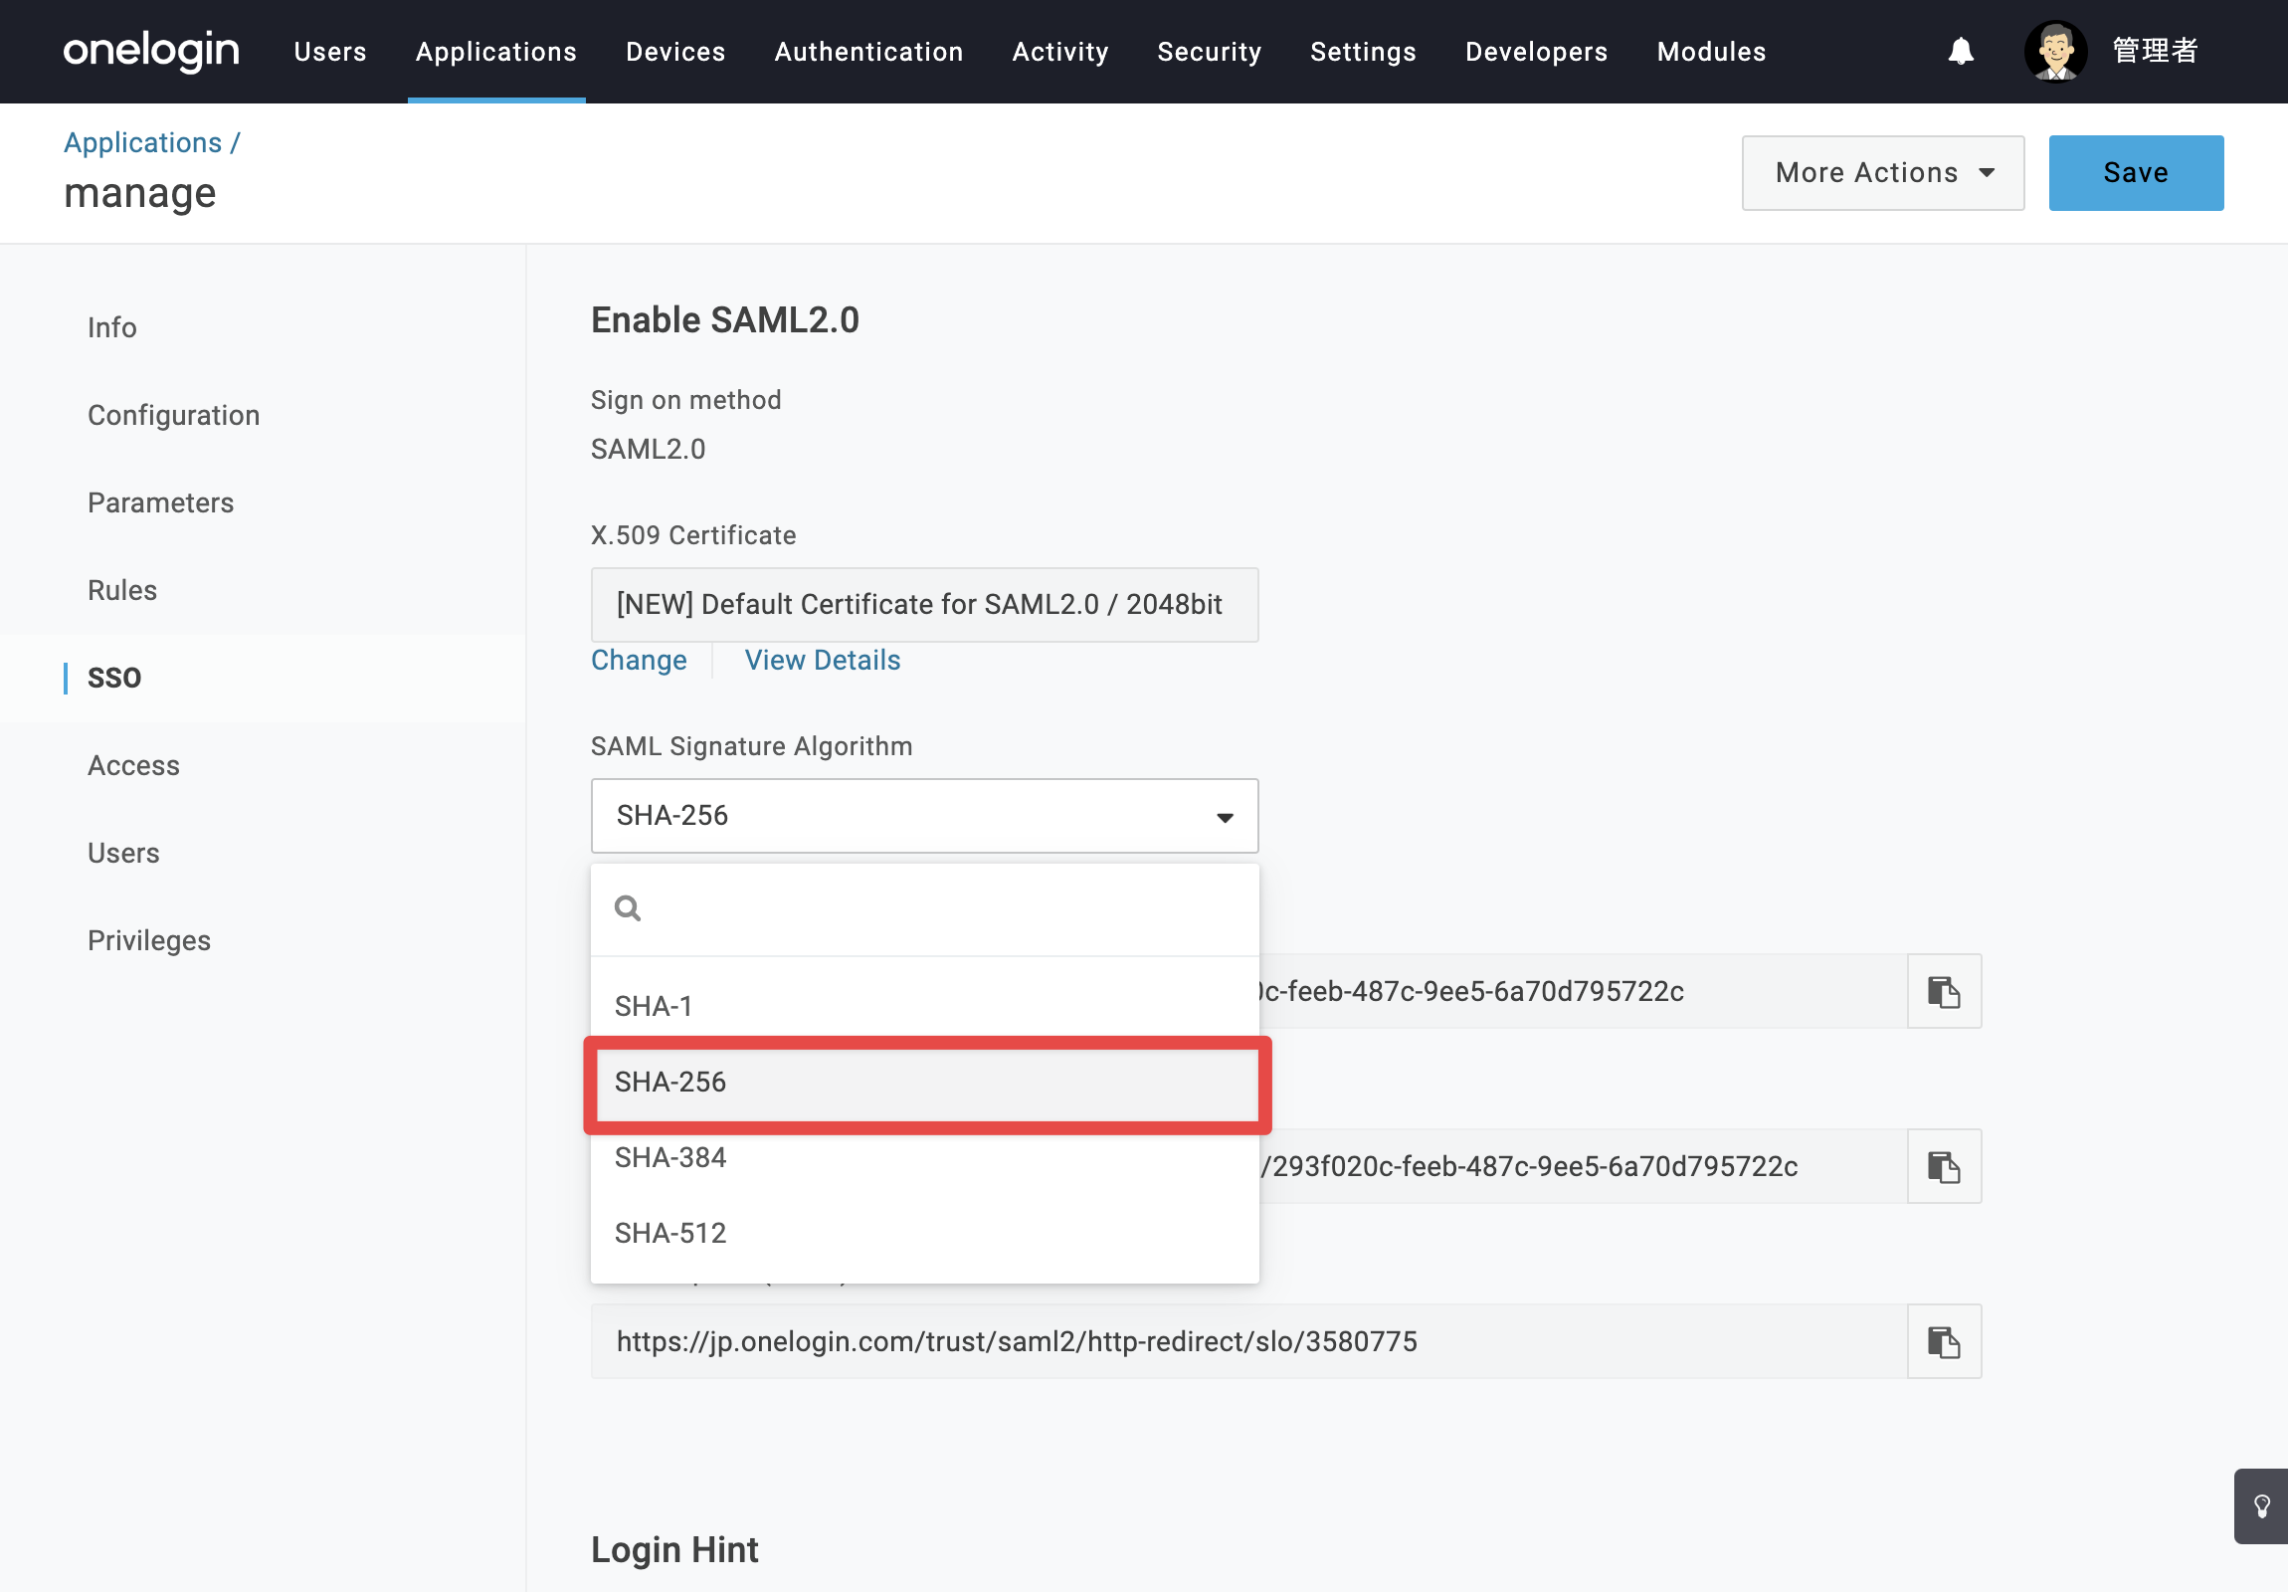
Task: Copy the SLO endpoint URL ending 3580775
Action: pos(1943,1342)
